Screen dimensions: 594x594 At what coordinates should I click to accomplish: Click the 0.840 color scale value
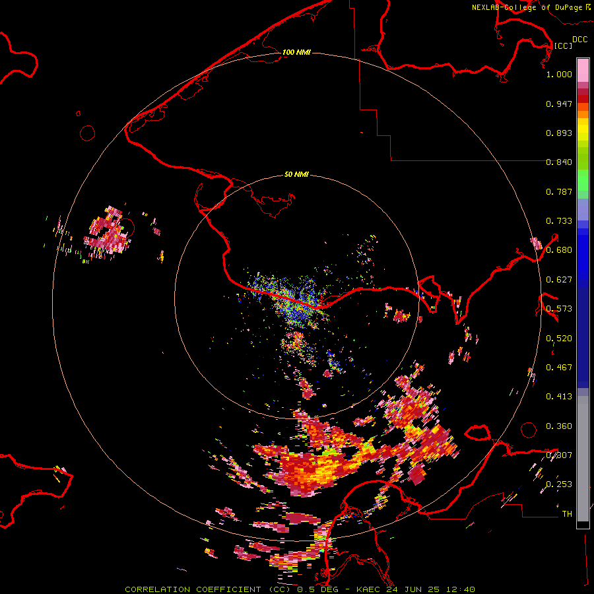(559, 162)
